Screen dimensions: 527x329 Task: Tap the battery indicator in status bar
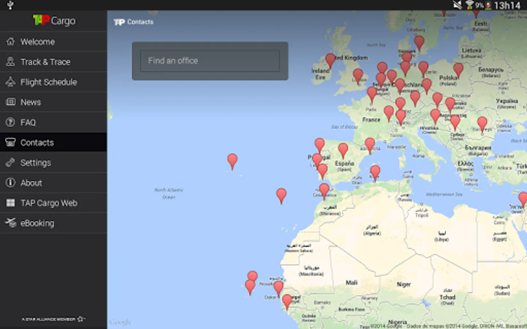click(x=488, y=5)
